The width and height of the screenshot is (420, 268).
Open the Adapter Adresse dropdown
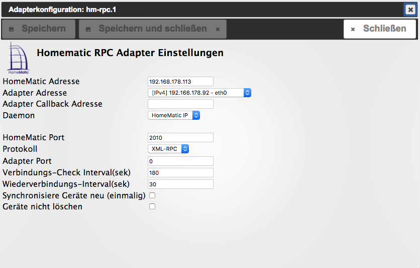(199, 93)
